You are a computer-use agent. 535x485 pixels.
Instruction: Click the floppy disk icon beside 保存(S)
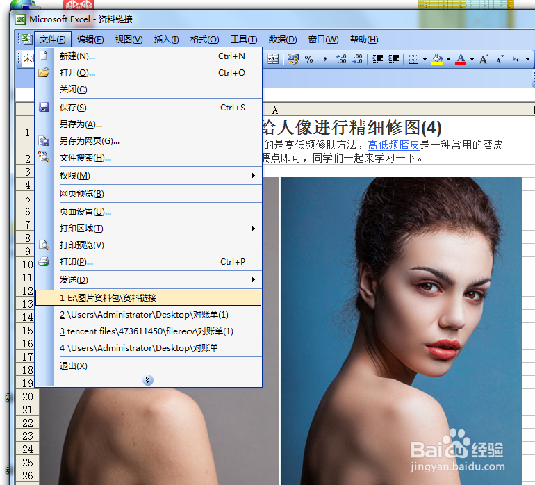coord(44,107)
